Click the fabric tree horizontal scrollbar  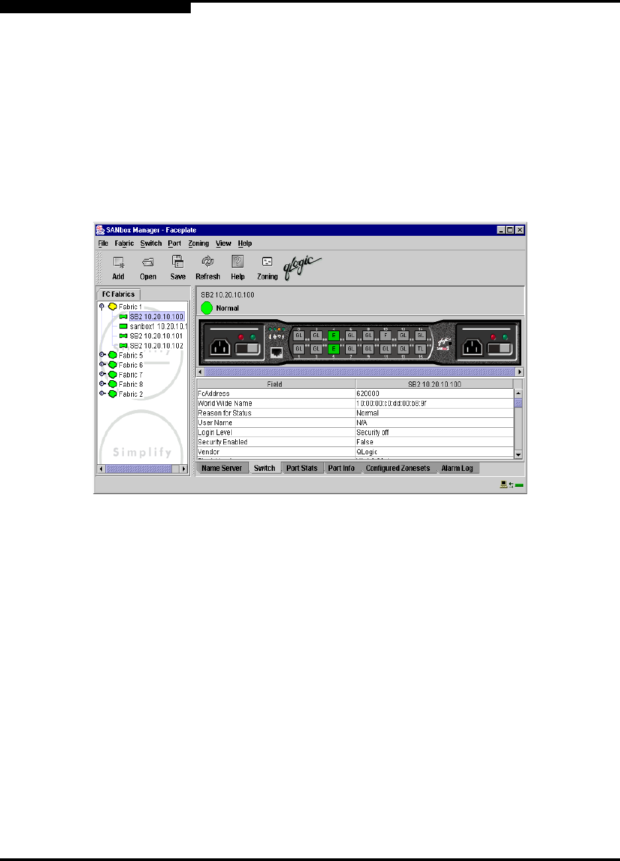142,468
